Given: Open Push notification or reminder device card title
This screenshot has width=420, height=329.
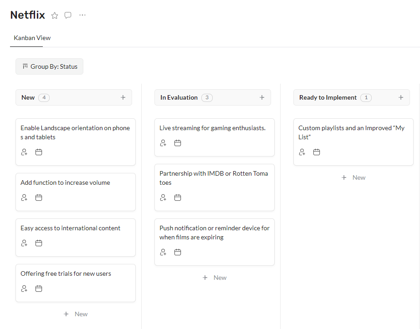Looking at the screenshot, I should (x=215, y=233).
